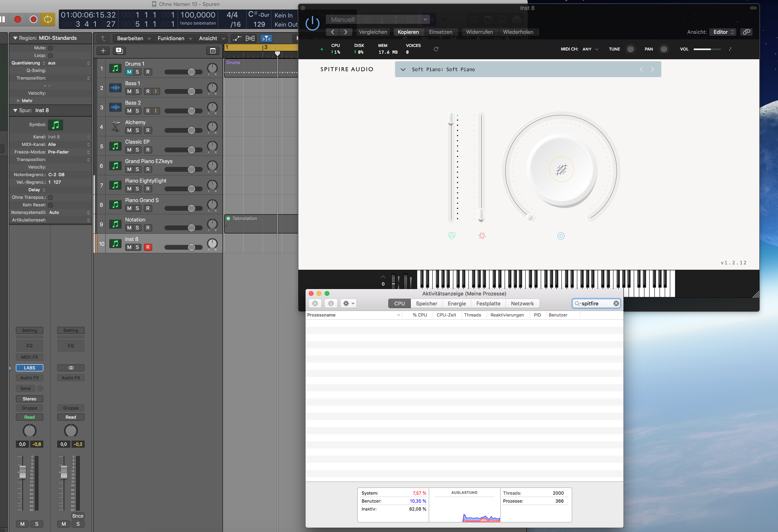Viewport: 778px width, 532px height.
Task: Expand the Mehr disclosure triangle
Action: (x=18, y=101)
